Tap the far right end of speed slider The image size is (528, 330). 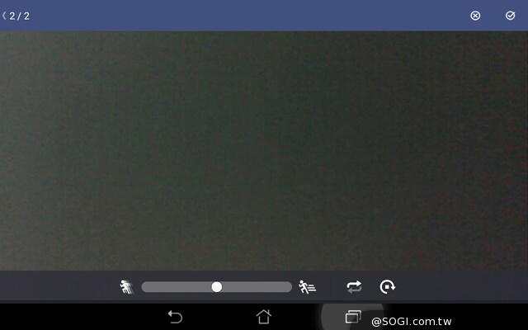288,287
